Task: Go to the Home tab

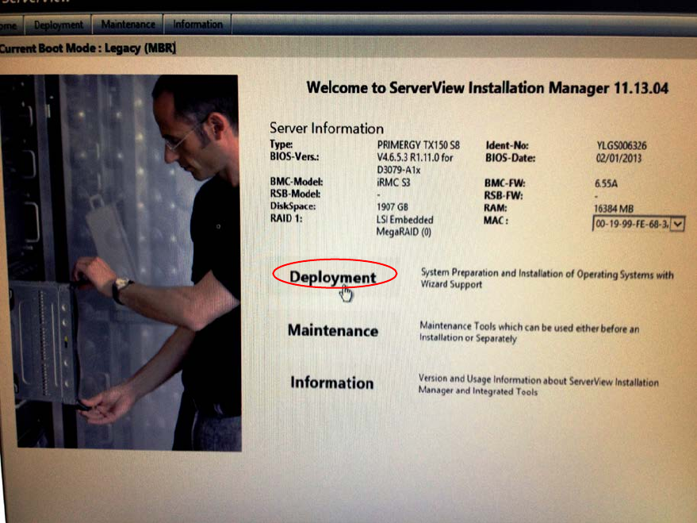Action: pyautogui.click(x=10, y=26)
